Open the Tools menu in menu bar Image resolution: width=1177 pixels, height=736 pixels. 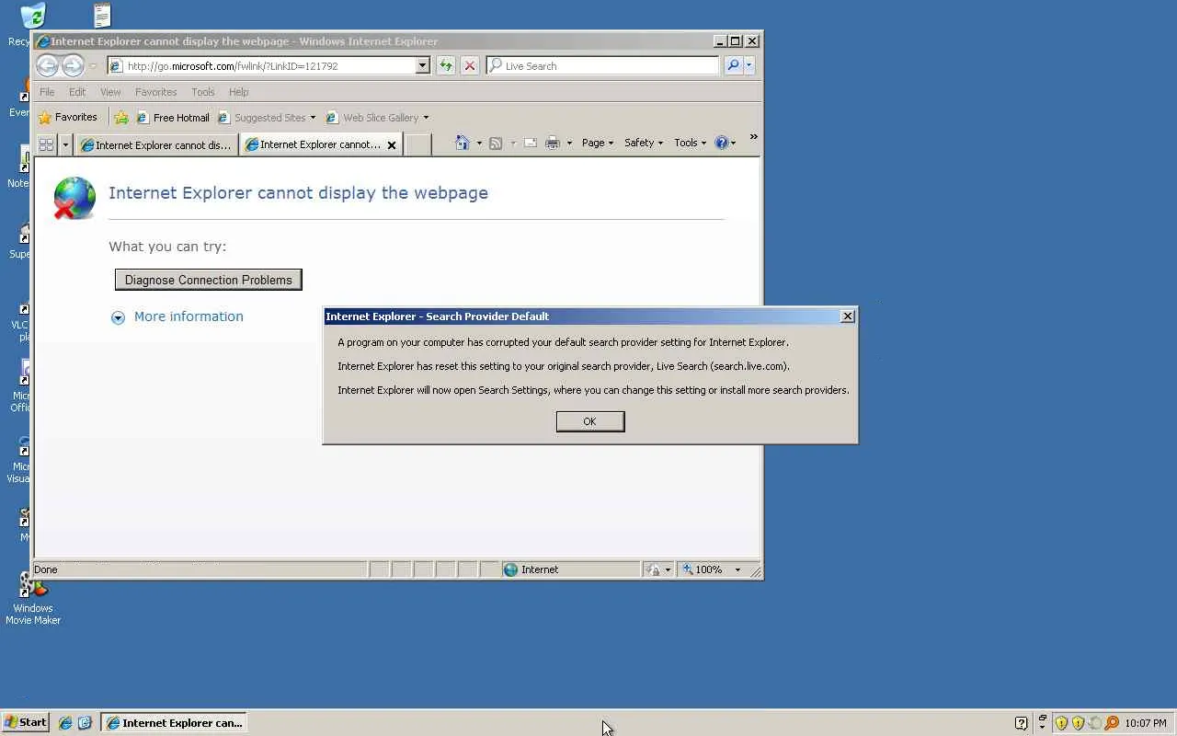point(202,92)
